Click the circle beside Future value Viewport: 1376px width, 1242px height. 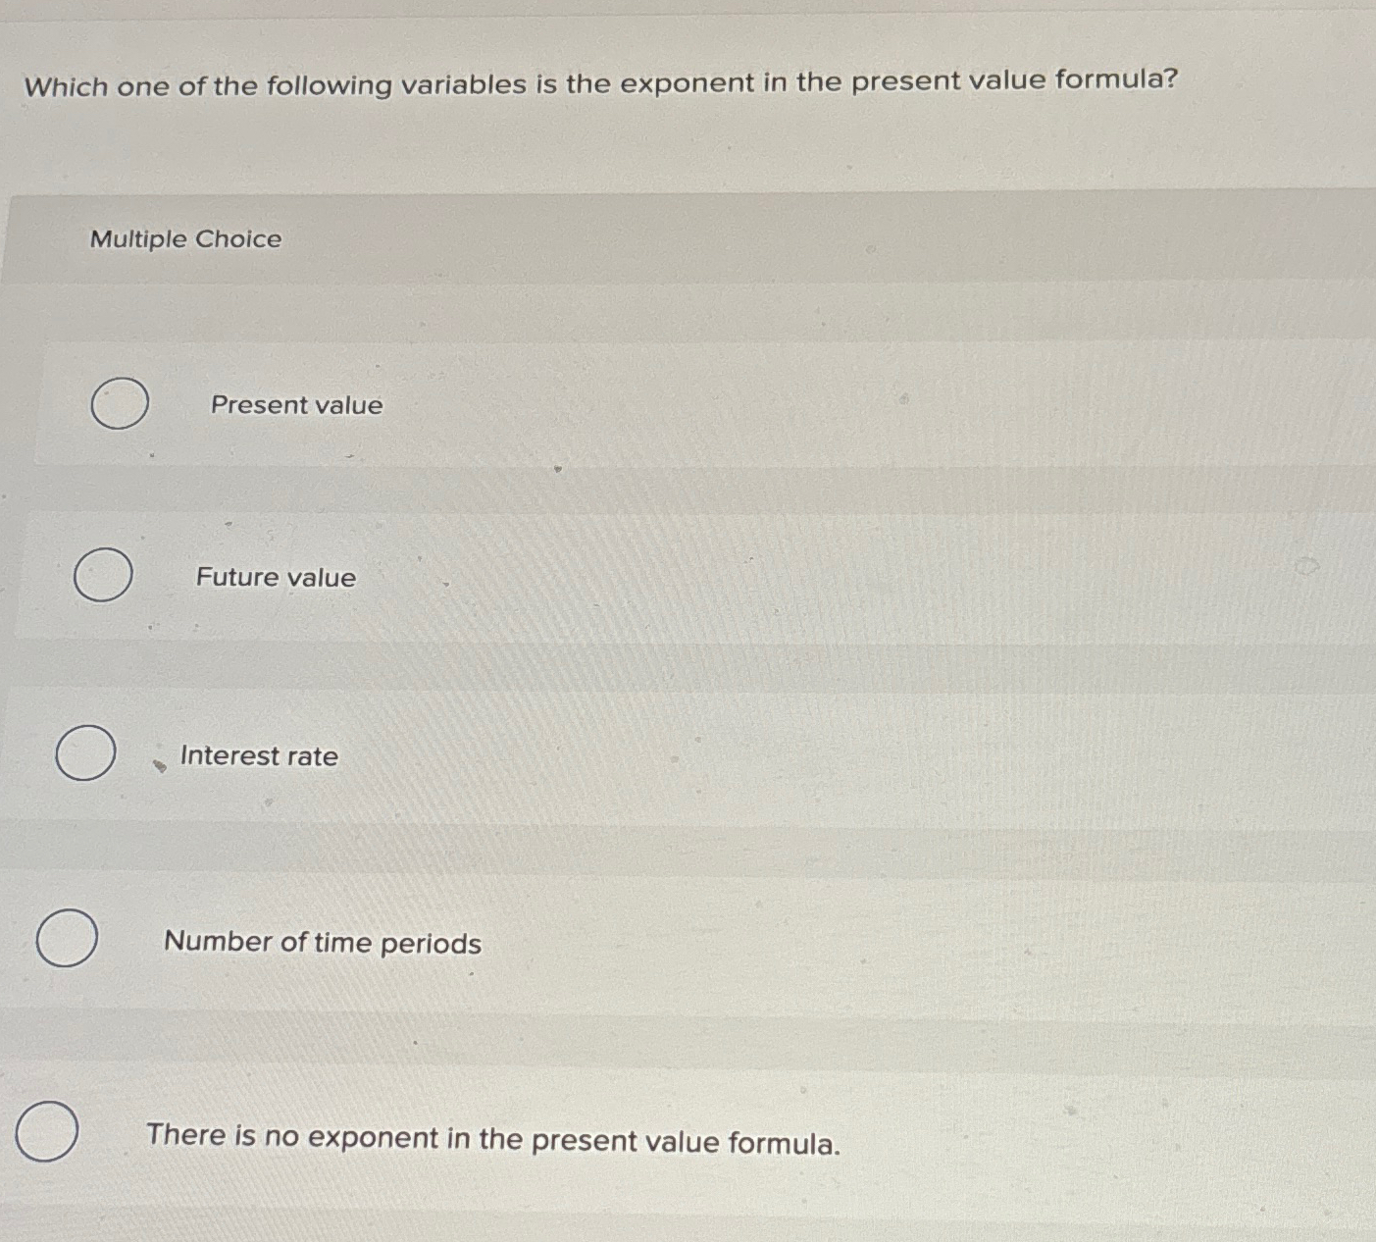(x=105, y=575)
